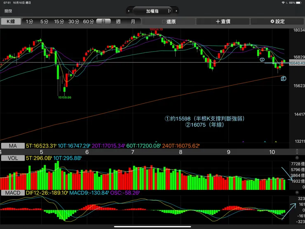The height and width of the screenshot is (229, 305).
Task: Tap the 07:51 clock in status bar
Action: (x=7, y=3)
